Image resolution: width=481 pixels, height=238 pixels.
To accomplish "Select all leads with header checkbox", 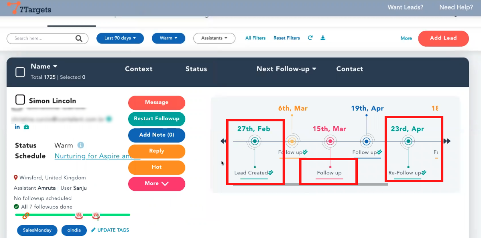I will click(20, 72).
